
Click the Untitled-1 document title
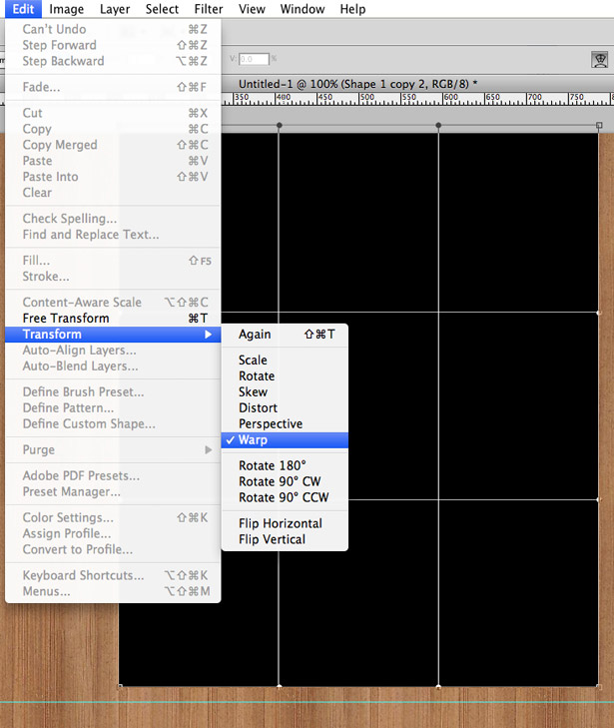click(357, 84)
